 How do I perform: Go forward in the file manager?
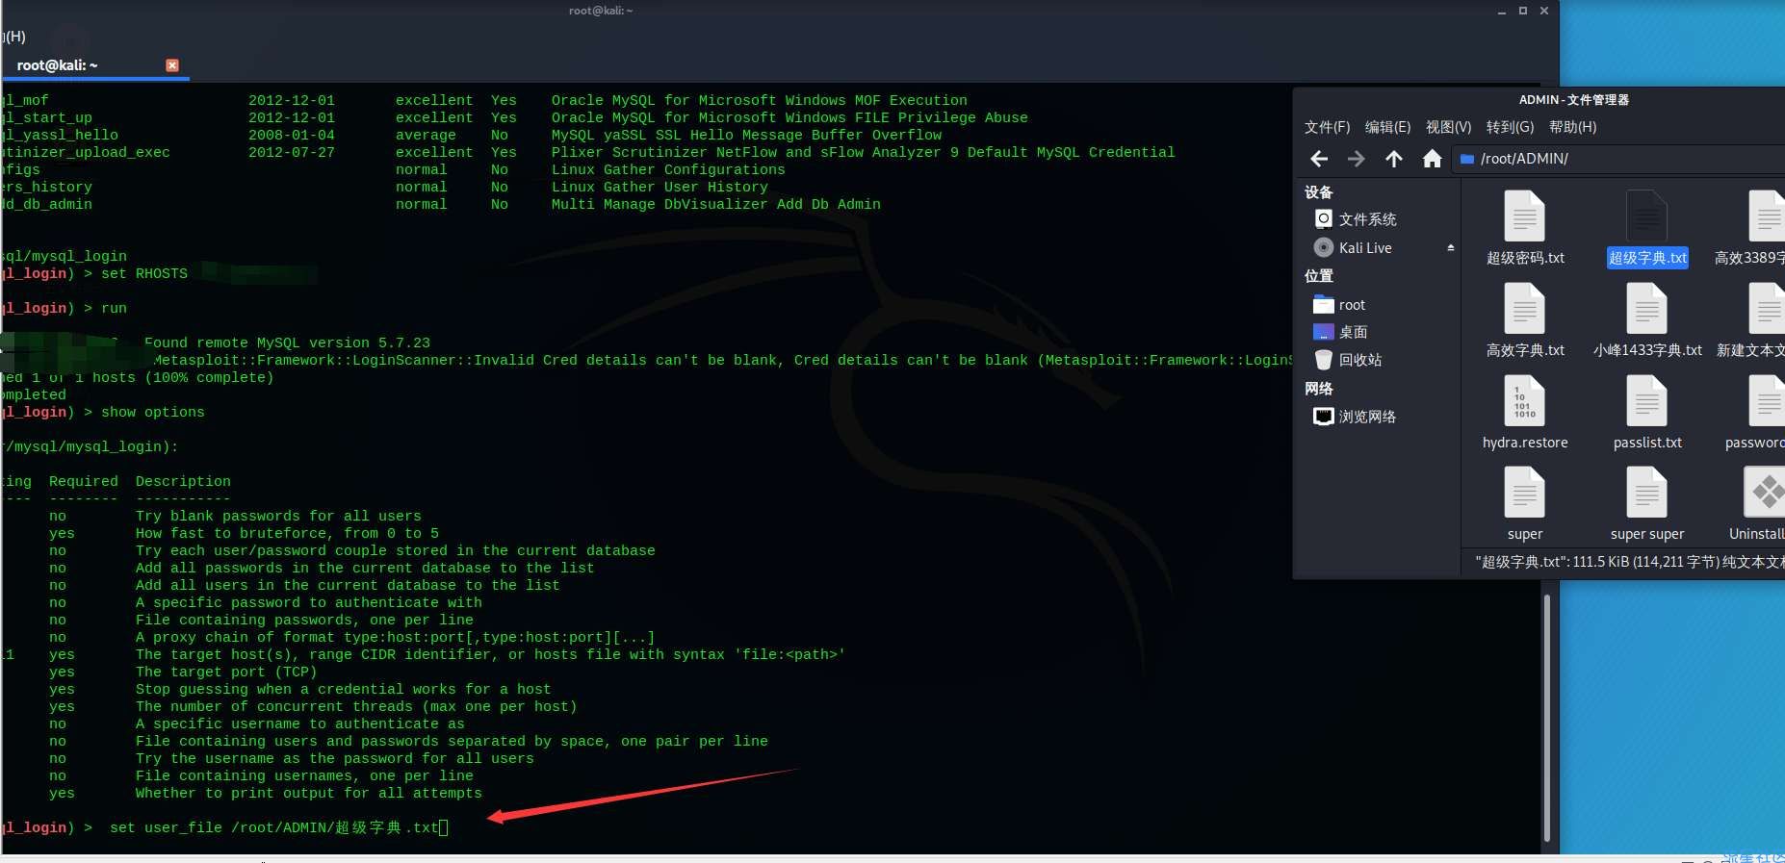click(x=1356, y=159)
